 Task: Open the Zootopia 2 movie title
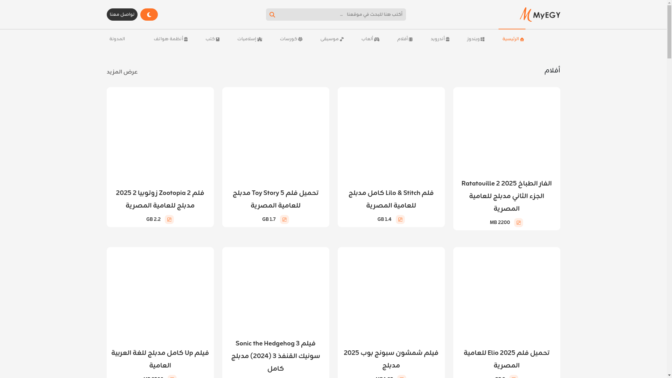click(160, 199)
